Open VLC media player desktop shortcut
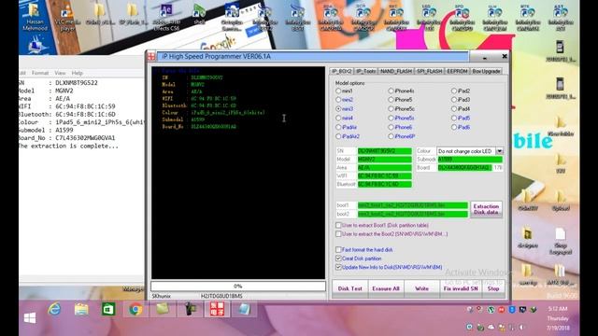598x336 pixels. click(67, 18)
